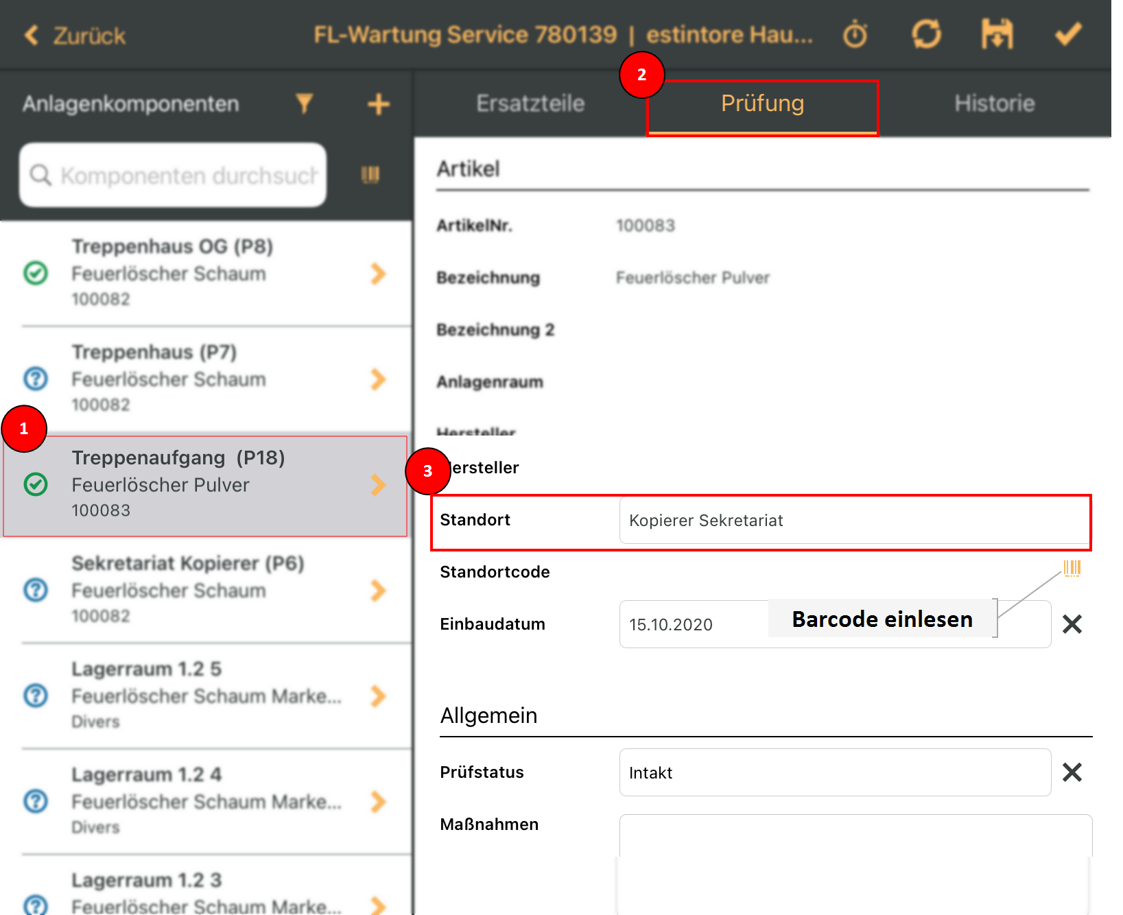Click status icon of Treppenhaus OG (P8)
This screenshot has height=915, width=1123.
click(36, 273)
